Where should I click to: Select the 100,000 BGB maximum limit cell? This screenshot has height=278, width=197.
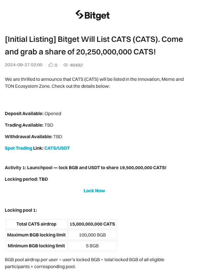click(92, 235)
